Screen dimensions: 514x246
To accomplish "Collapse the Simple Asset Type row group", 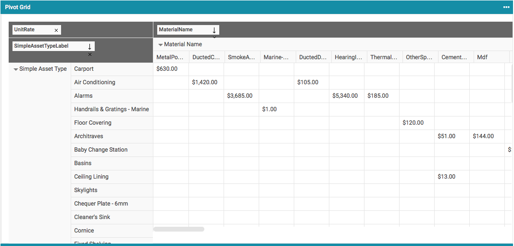I will 16,69.
